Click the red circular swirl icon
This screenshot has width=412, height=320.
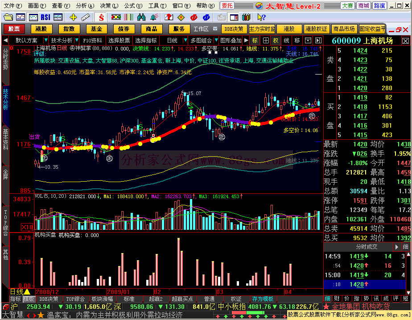[194, 17]
